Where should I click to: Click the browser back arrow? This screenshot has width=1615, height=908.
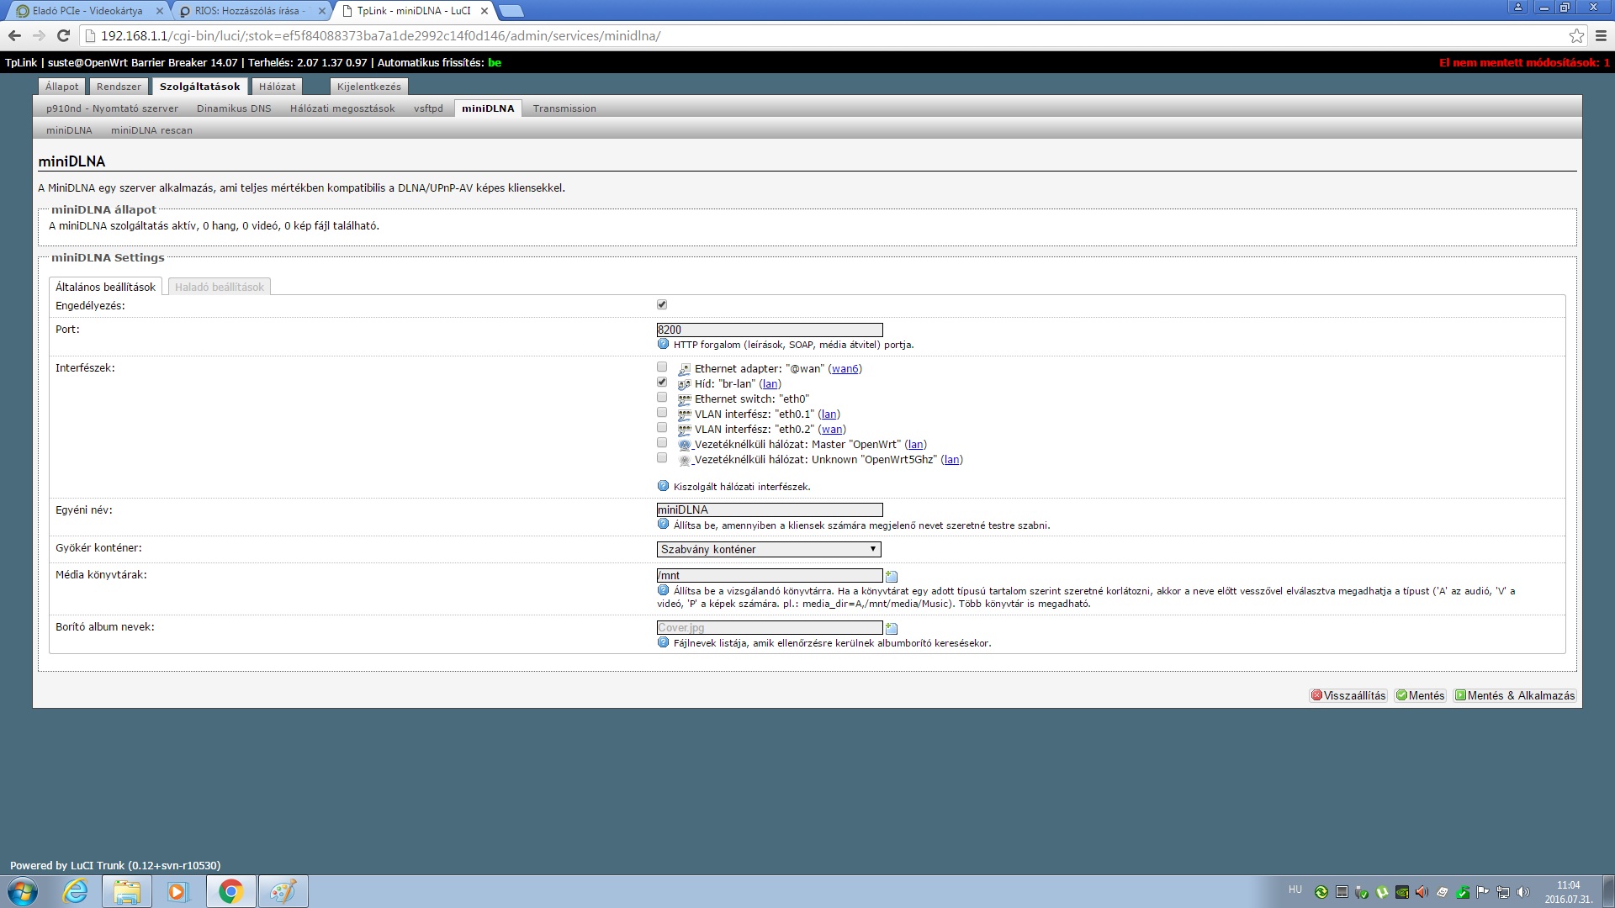tap(14, 35)
